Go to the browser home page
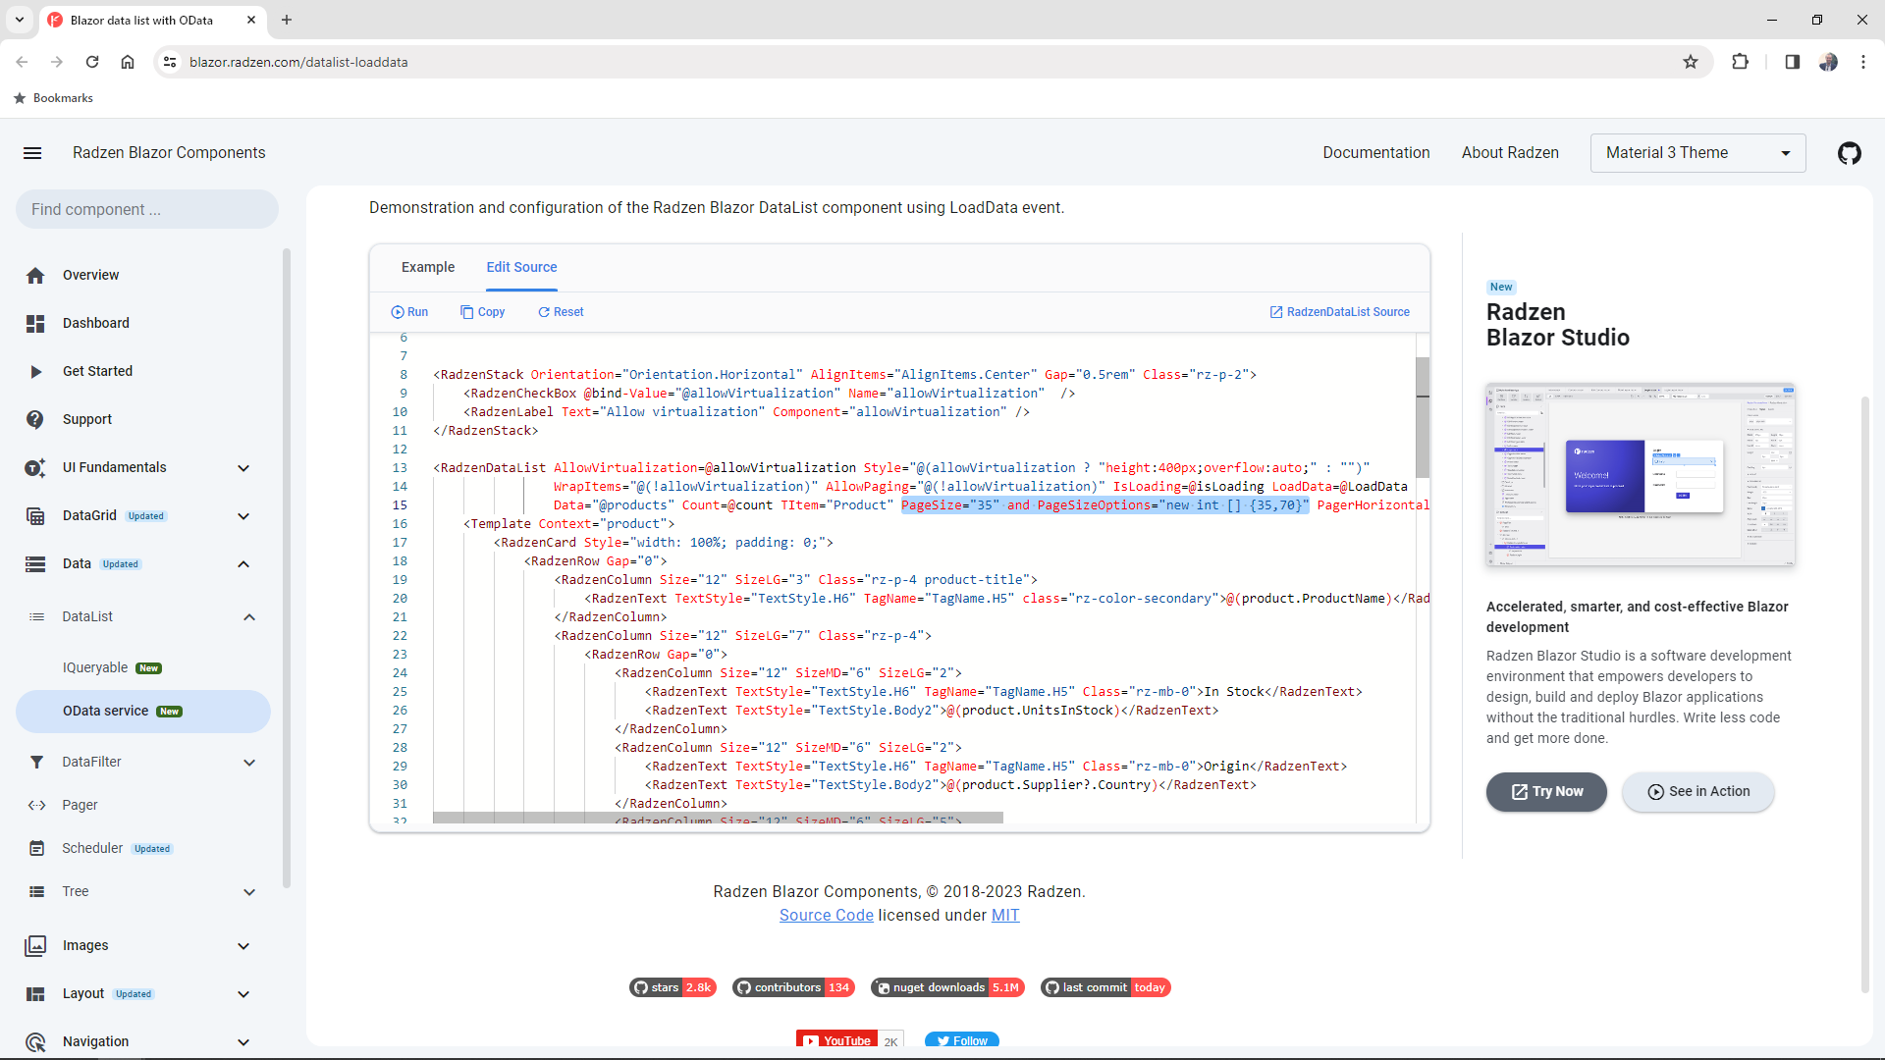 (128, 62)
